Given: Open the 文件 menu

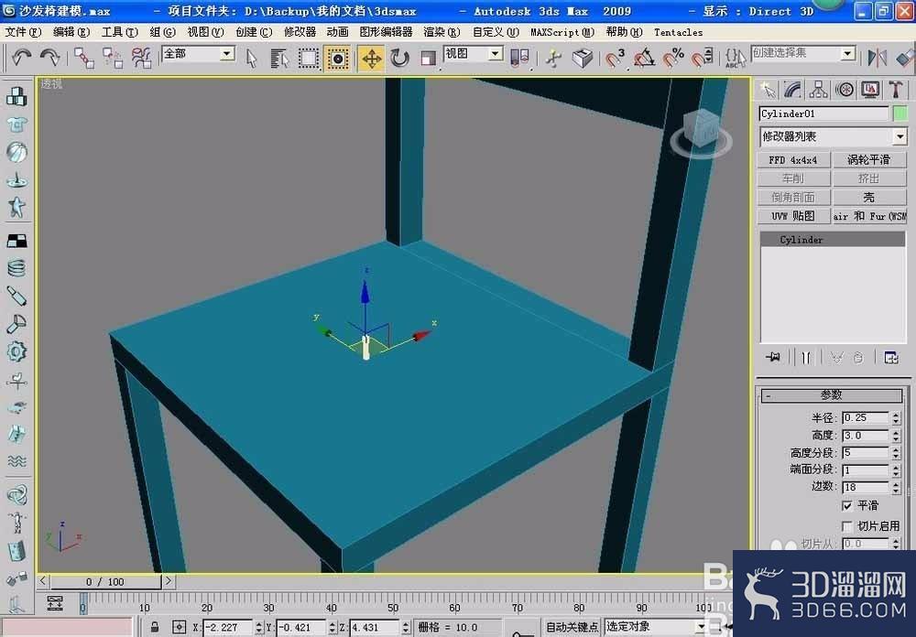Looking at the screenshot, I should [23, 32].
